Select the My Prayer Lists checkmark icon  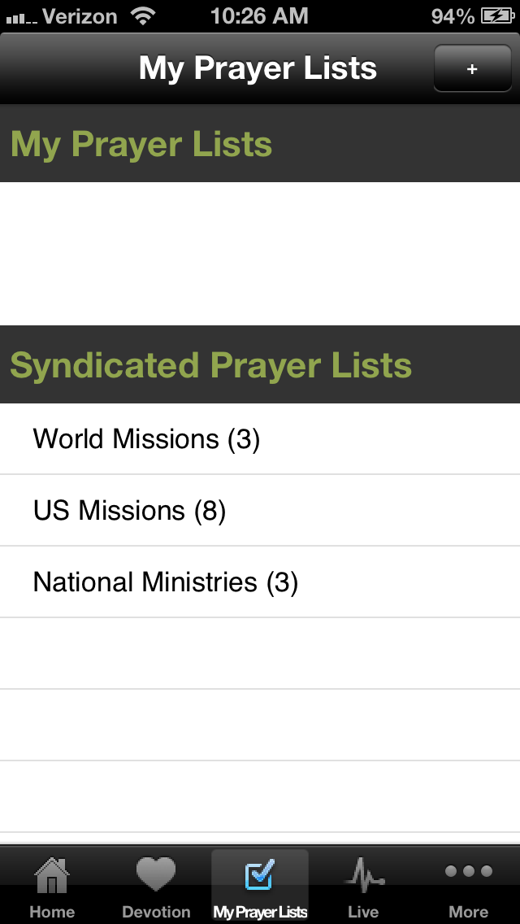(259, 875)
